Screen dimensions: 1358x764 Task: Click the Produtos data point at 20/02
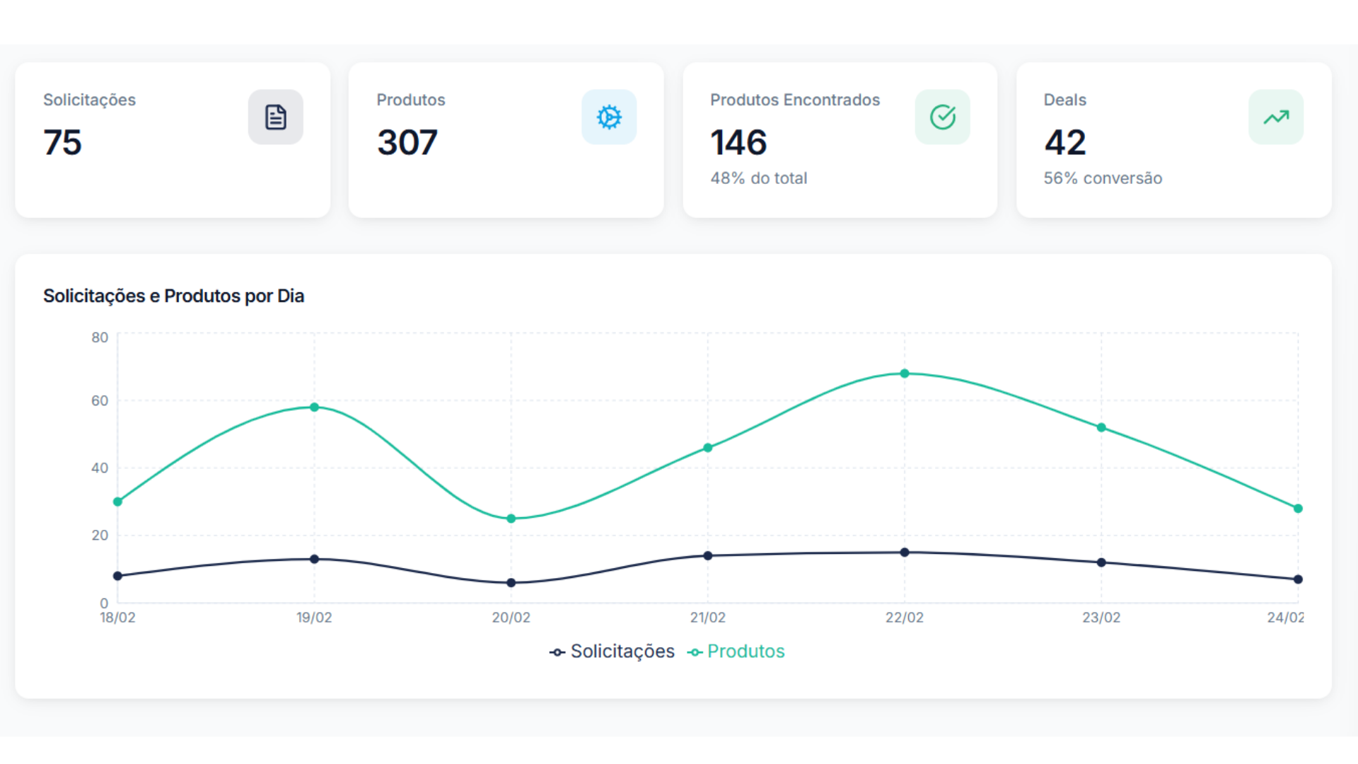(511, 519)
